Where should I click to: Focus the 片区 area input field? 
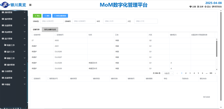tap(146, 21)
